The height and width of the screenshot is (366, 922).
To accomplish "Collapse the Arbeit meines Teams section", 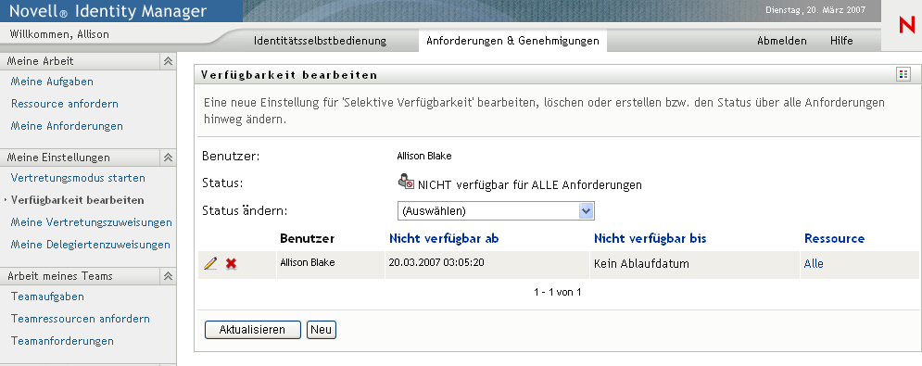I will 168,276.
